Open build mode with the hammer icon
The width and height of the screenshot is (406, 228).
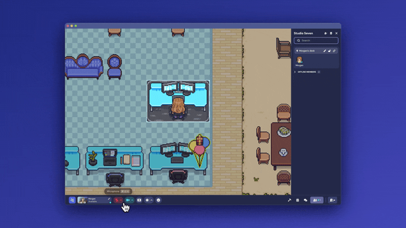[x=289, y=200]
